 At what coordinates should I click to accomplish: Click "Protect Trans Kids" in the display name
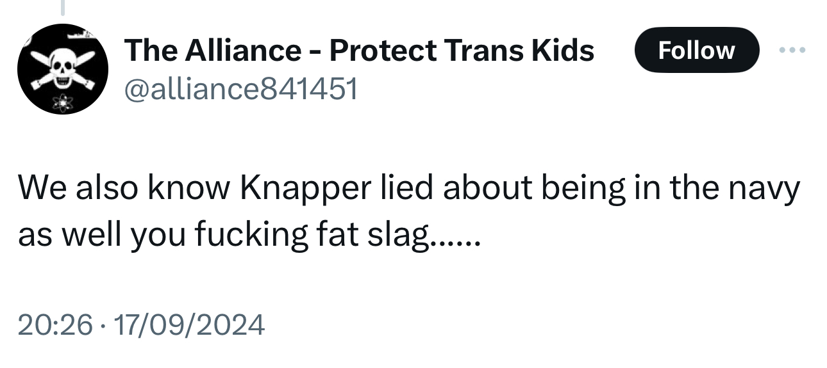coord(462,49)
